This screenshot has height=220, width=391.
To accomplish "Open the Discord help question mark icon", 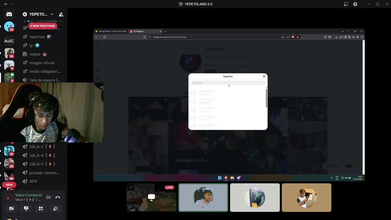I will pos(355,4).
